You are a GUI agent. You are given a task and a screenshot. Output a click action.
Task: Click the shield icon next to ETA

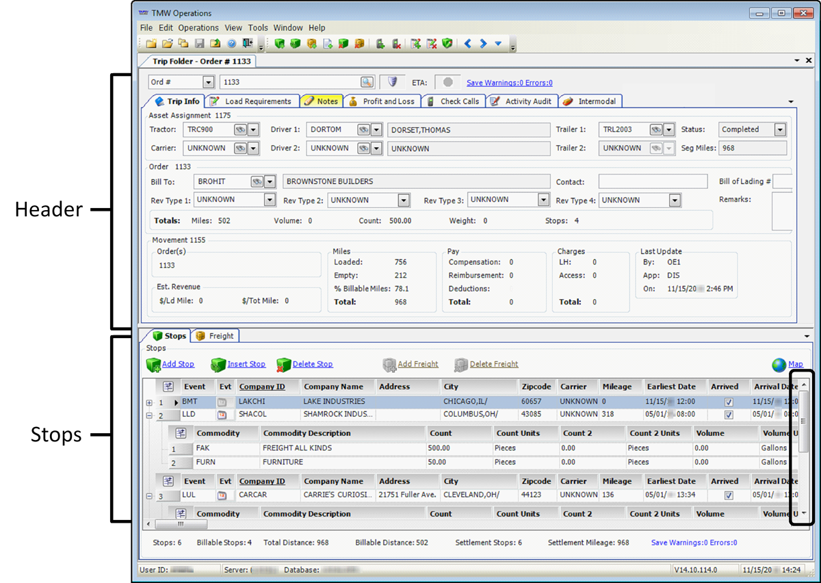tap(393, 82)
